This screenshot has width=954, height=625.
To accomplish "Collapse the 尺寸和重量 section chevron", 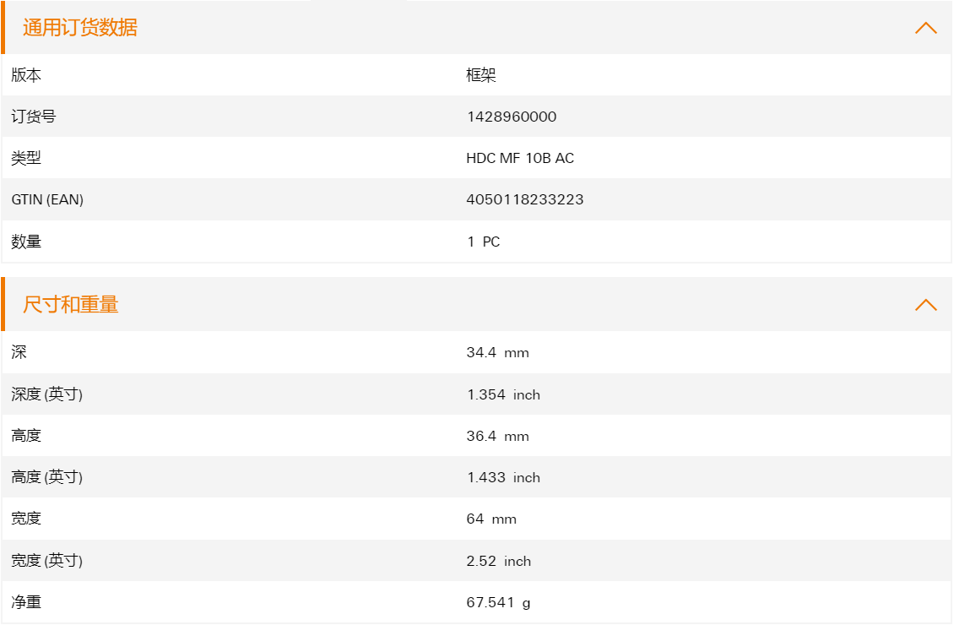I will tap(925, 305).
